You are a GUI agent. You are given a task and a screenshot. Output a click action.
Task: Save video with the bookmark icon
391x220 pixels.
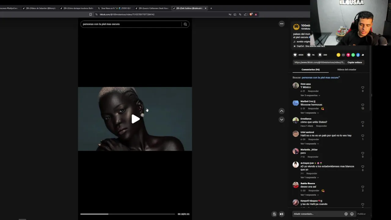[320, 55]
